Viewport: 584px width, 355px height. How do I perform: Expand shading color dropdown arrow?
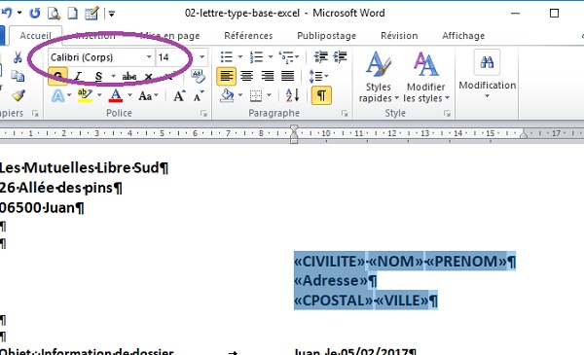(239, 95)
